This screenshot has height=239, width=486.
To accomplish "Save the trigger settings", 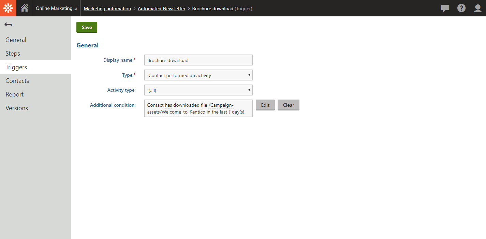I will 87,27.
